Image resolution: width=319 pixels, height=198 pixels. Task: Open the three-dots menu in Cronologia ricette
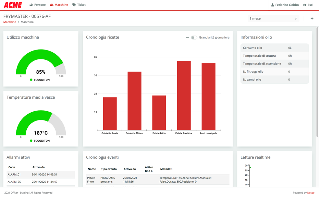tap(187, 38)
